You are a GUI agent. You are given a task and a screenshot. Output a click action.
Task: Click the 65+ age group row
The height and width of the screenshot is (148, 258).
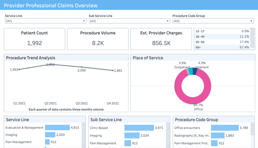pyautogui.click(x=222, y=47)
